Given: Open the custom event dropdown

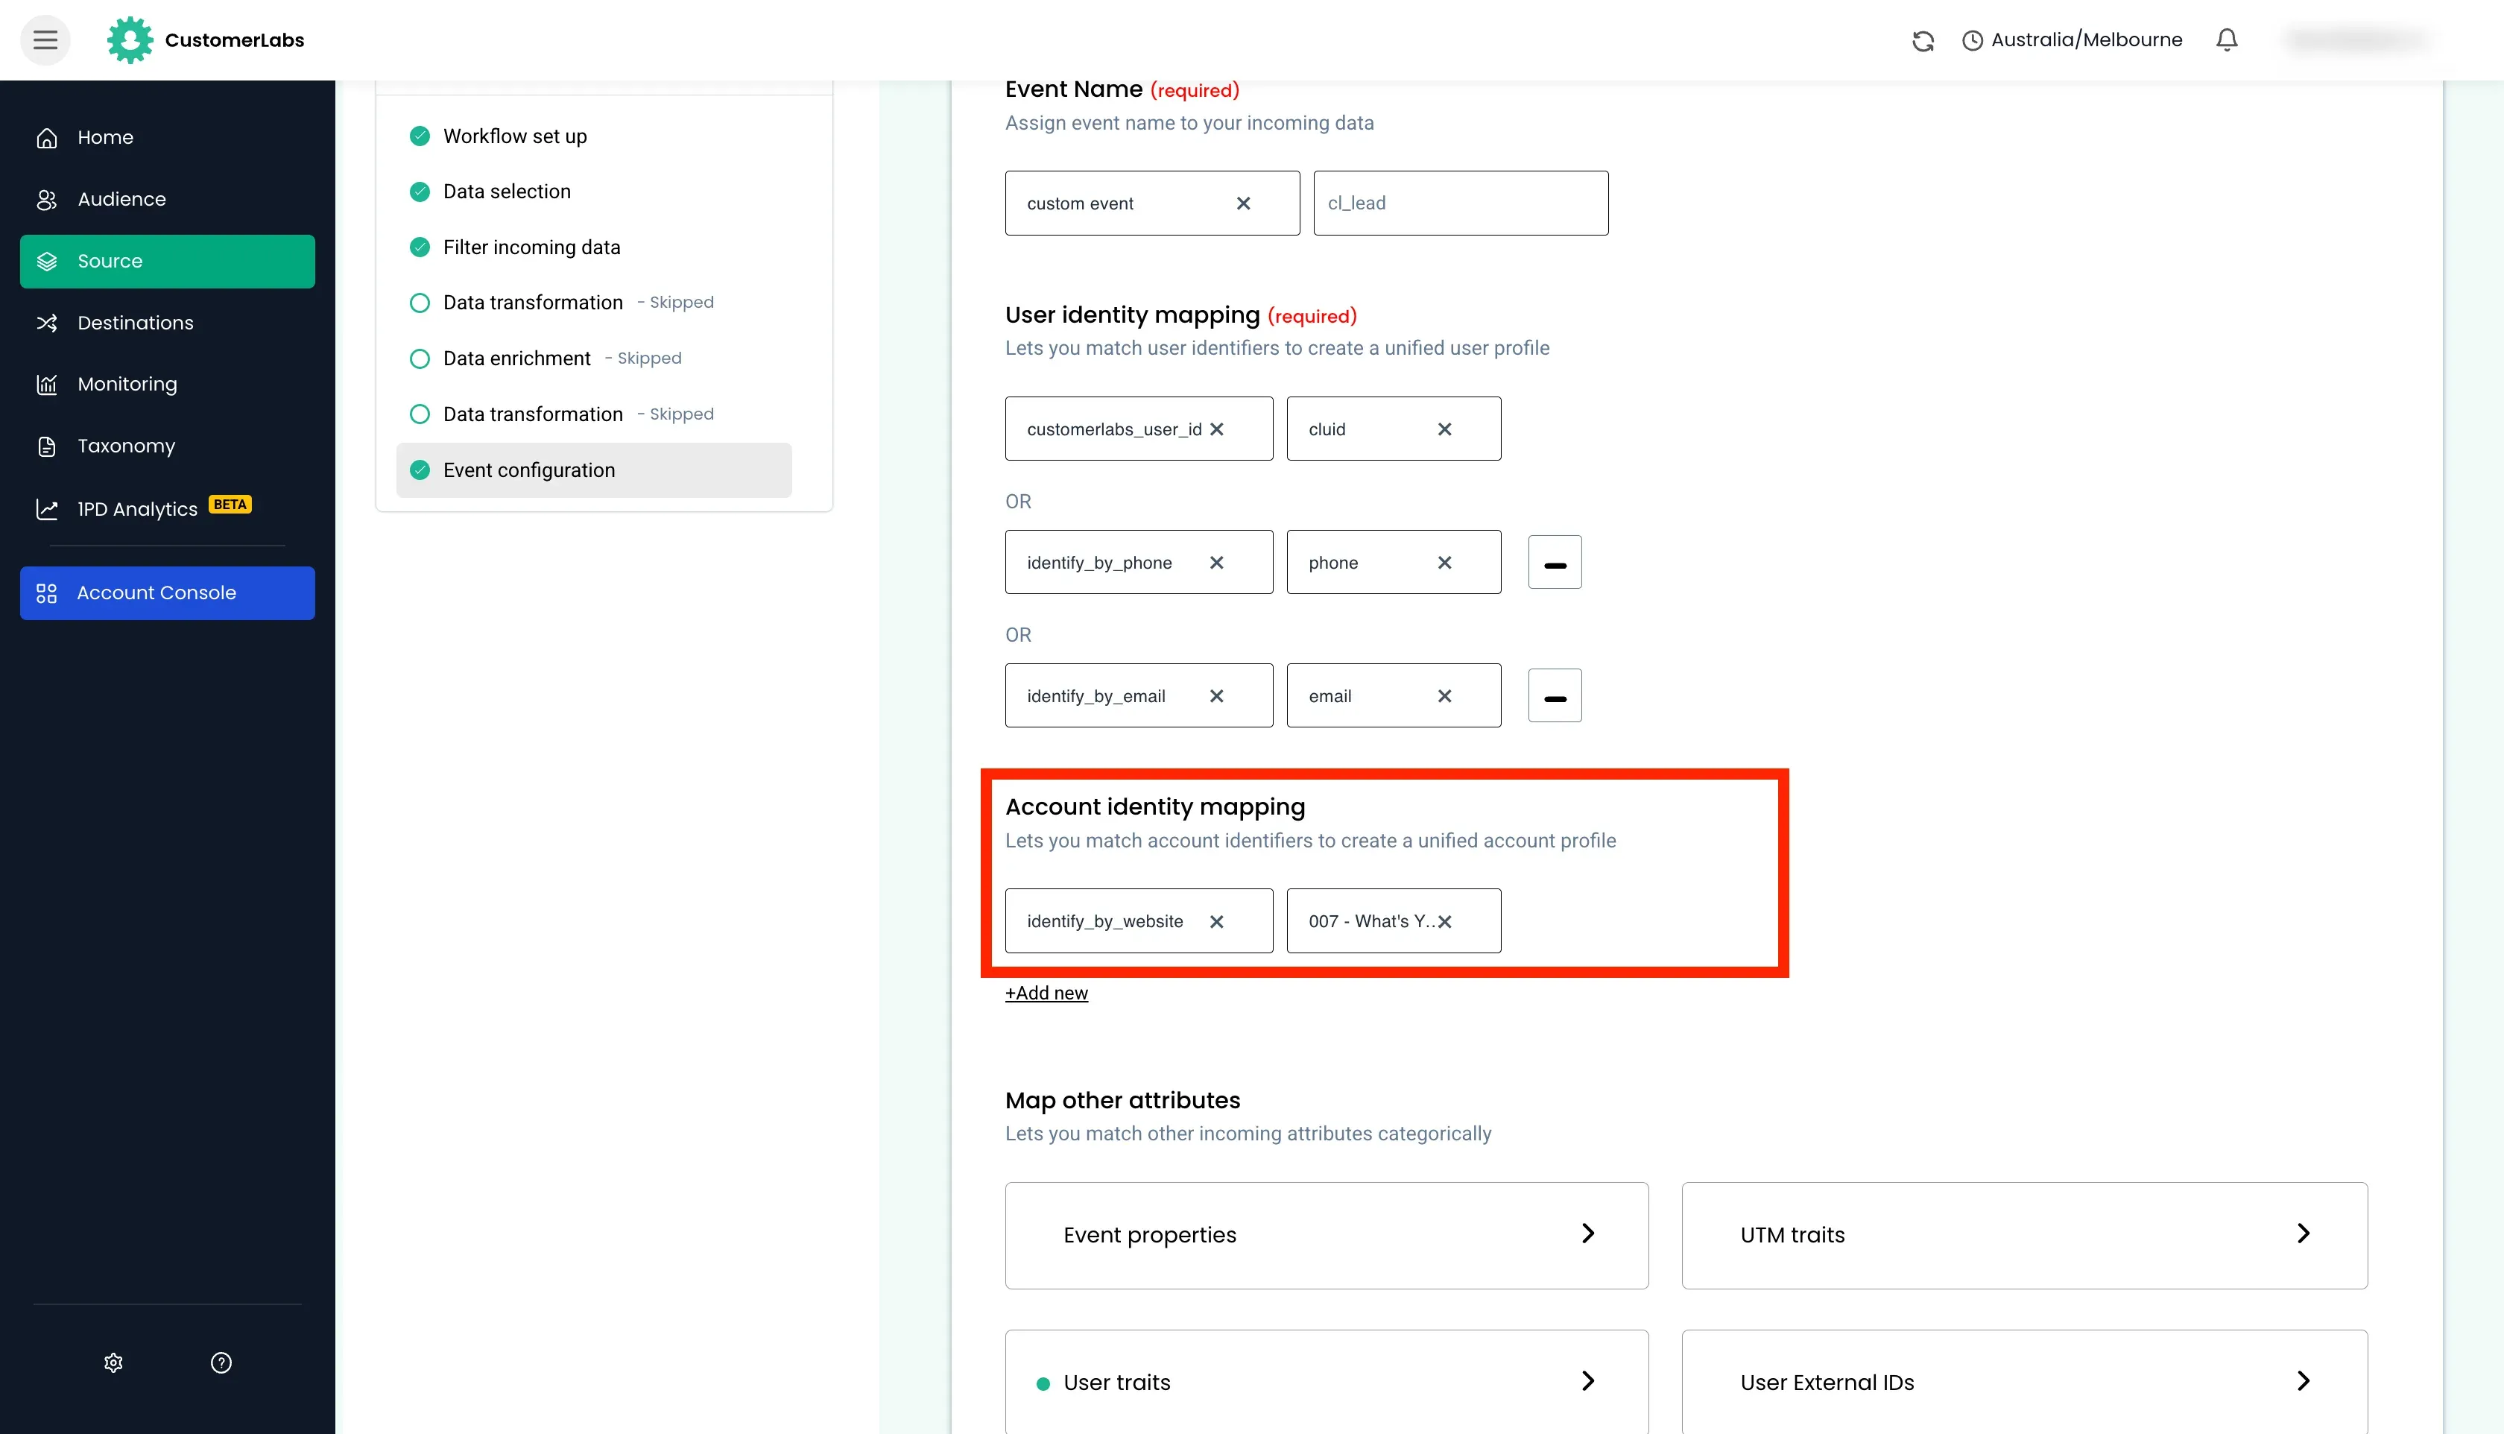Looking at the screenshot, I should (1152, 203).
